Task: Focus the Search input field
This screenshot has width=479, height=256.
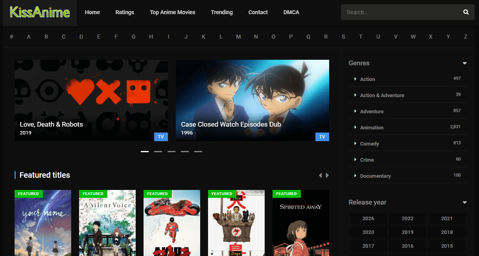Action: (x=399, y=12)
